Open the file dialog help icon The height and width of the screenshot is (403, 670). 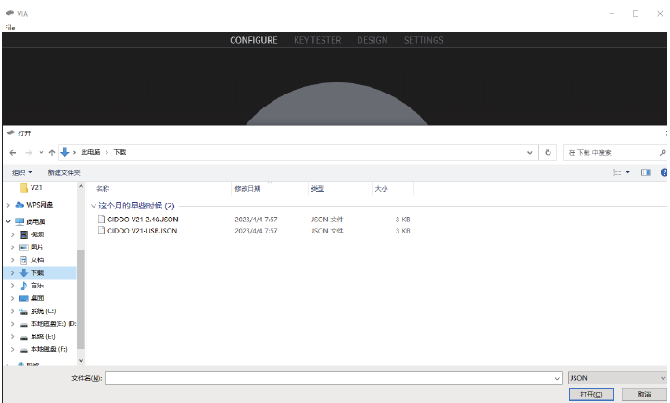point(664,172)
